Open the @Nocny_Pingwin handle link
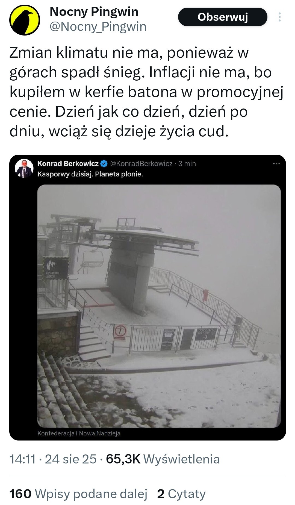The image size is (295, 505). [98, 27]
